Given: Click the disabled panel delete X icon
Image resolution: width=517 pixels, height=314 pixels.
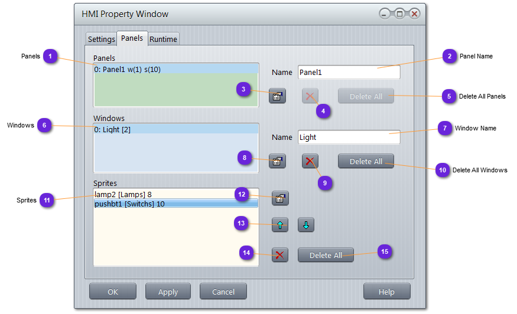Looking at the screenshot, I should (310, 96).
